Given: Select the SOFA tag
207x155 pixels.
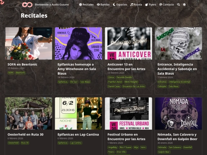Looking at the screenshot, I should (11, 73).
